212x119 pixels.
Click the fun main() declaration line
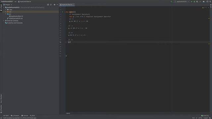coord(71,12)
